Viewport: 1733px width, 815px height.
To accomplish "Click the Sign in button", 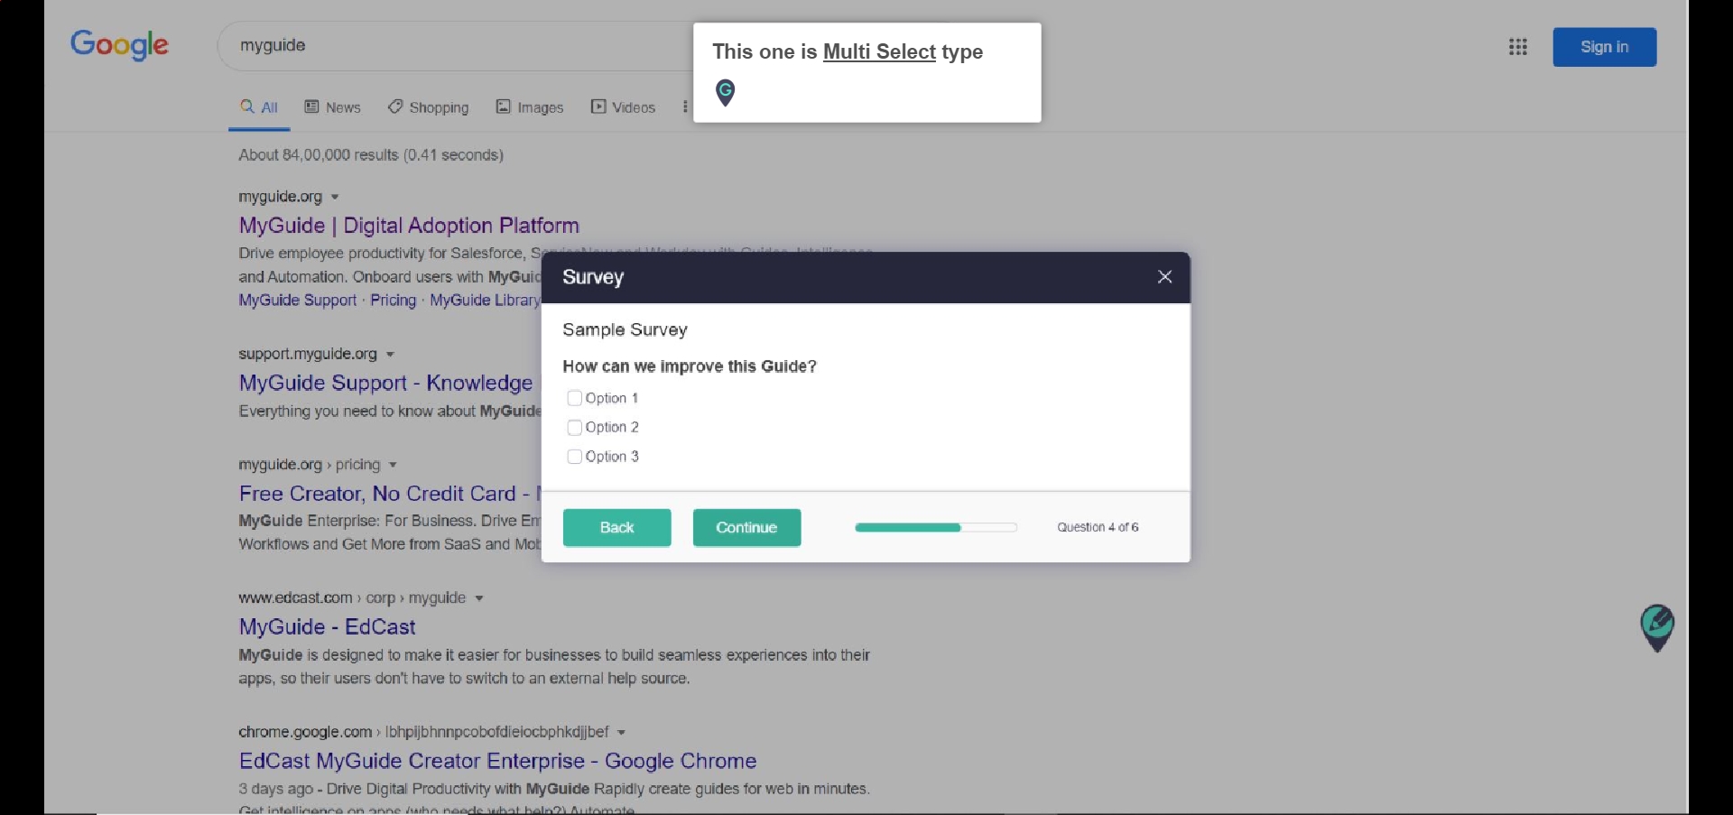I will (x=1604, y=47).
